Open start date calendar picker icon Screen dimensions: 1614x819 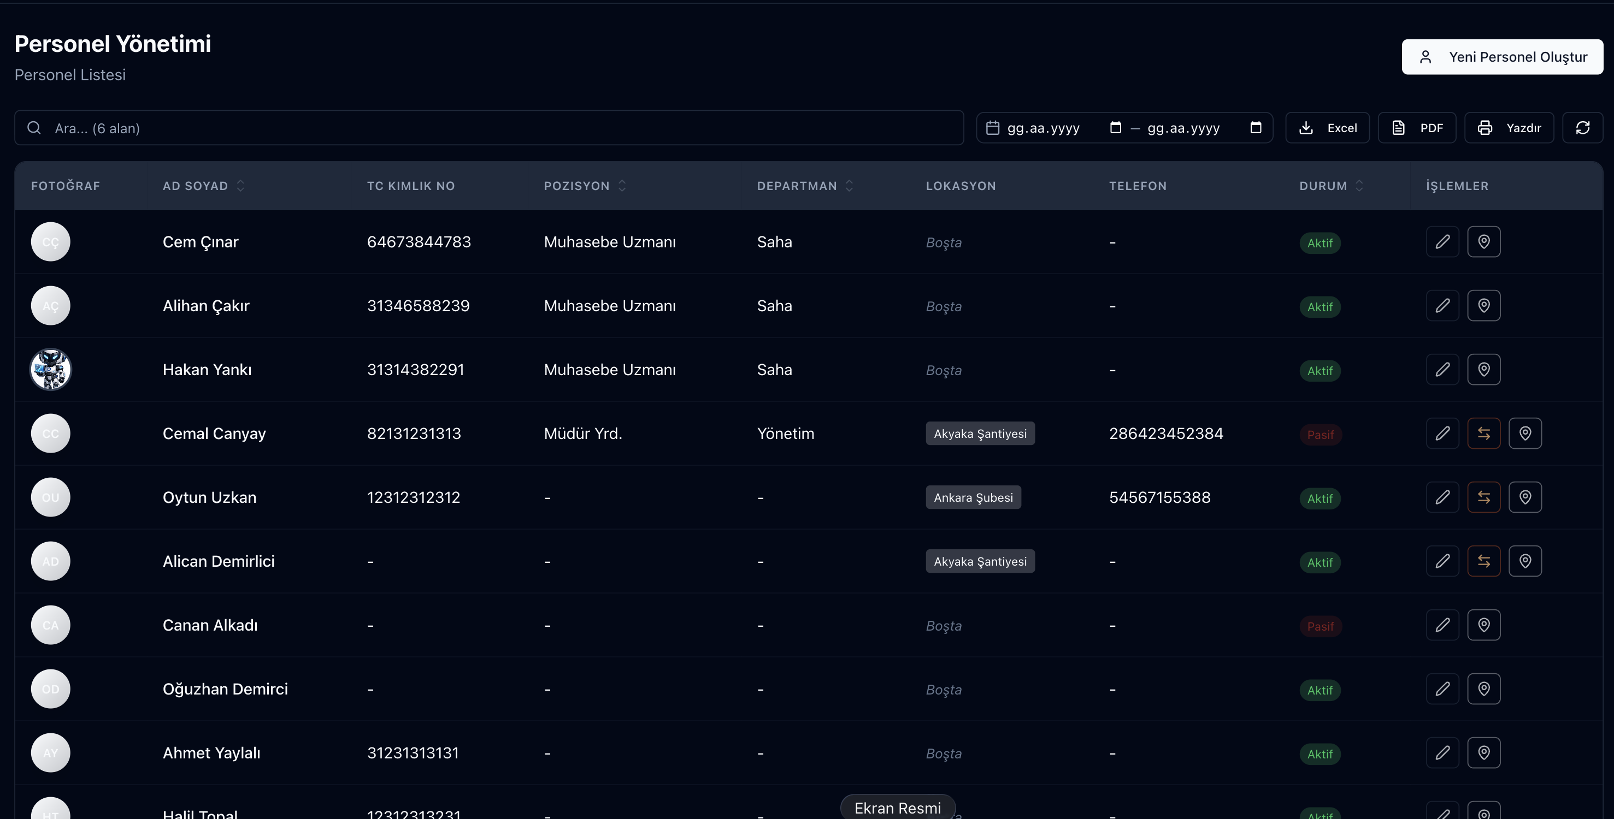[1115, 128]
